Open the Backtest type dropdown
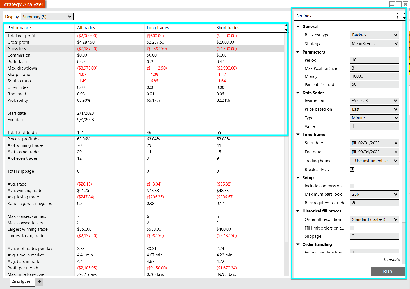Image resolution: width=410 pixels, height=289 pixels. point(374,35)
